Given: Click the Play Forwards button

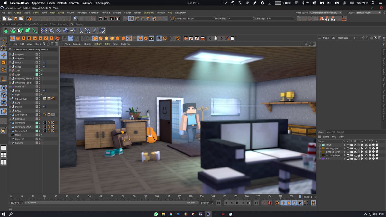Looking at the screenshot, I should click(x=237, y=203).
